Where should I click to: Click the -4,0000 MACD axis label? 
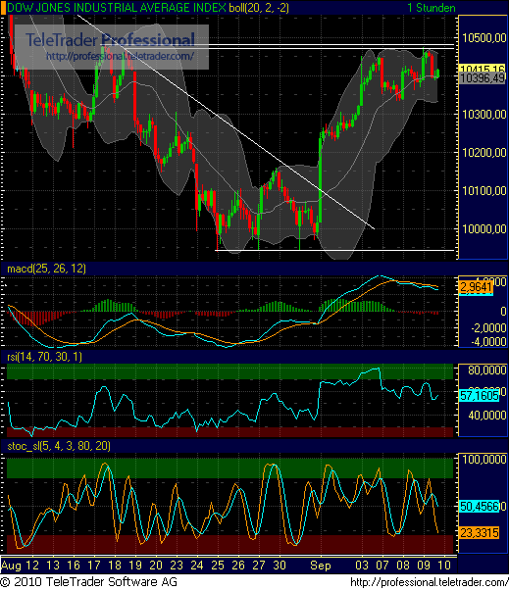[488, 341]
